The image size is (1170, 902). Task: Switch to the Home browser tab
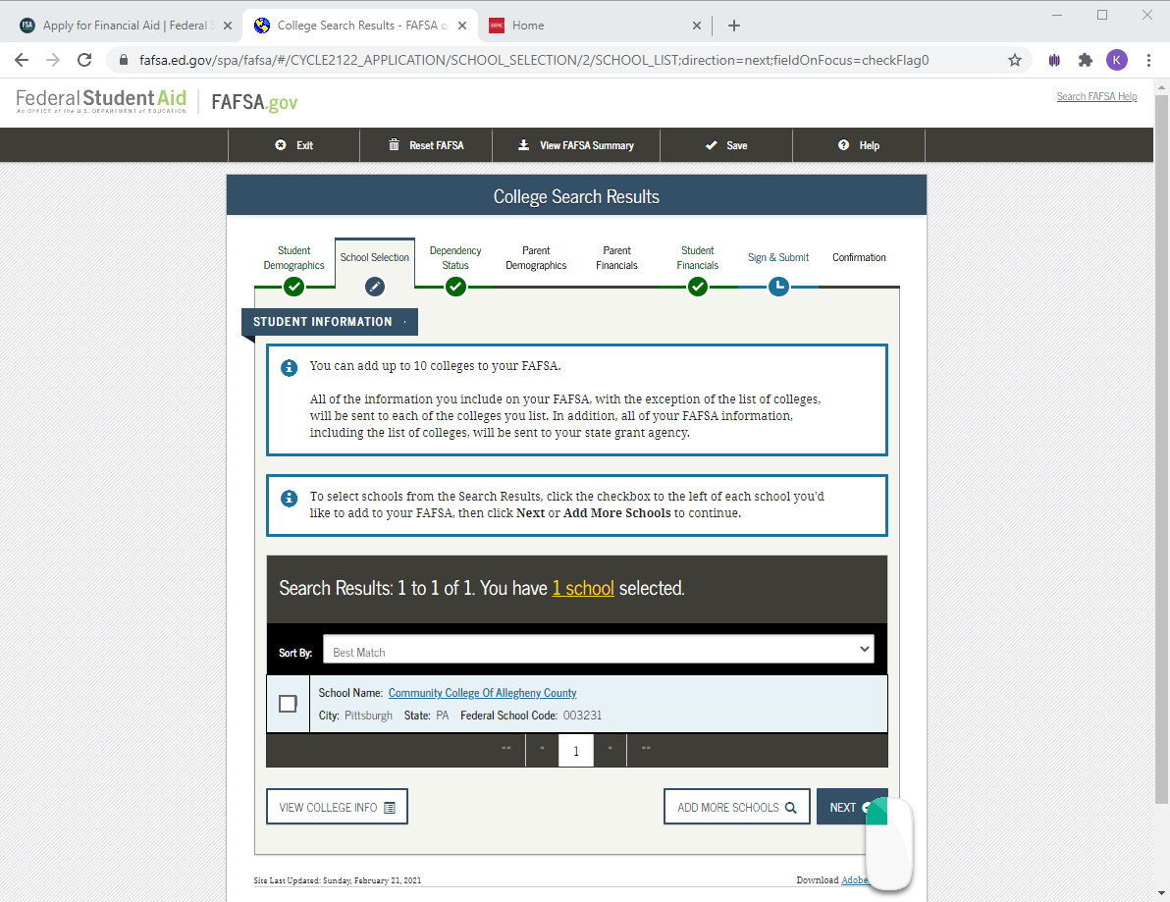point(593,26)
